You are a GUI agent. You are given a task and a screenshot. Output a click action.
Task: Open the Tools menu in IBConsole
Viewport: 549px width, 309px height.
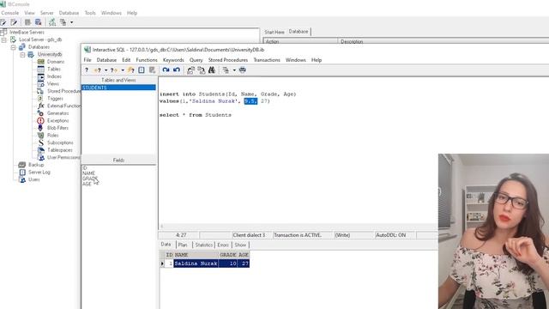[x=90, y=13]
